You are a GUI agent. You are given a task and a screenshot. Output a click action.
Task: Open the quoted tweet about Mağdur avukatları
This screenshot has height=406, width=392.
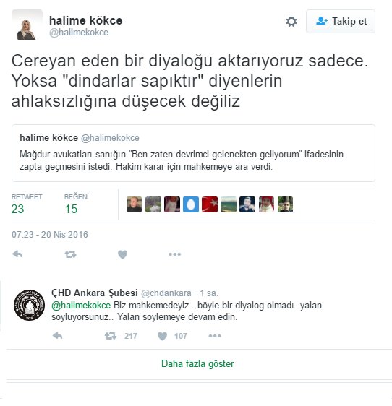coord(193,153)
